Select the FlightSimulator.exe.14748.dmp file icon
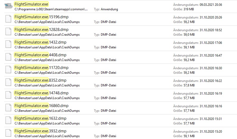237x139 pixels. [8, 95]
